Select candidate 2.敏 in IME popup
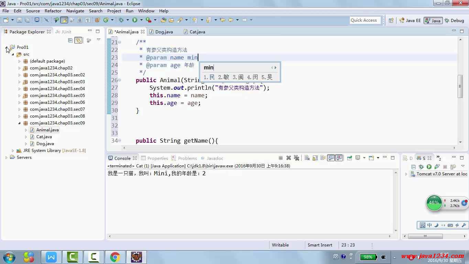This screenshot has height=264, width=469. click(223, 77)
